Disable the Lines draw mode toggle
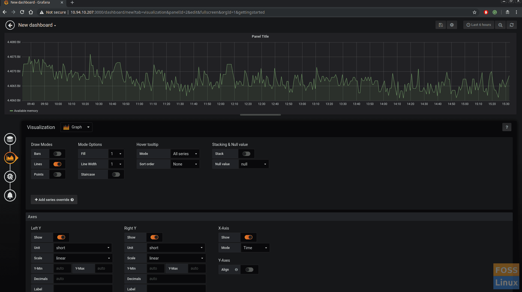Viewport: 522px width, 292px height. [x=57, y=164]
